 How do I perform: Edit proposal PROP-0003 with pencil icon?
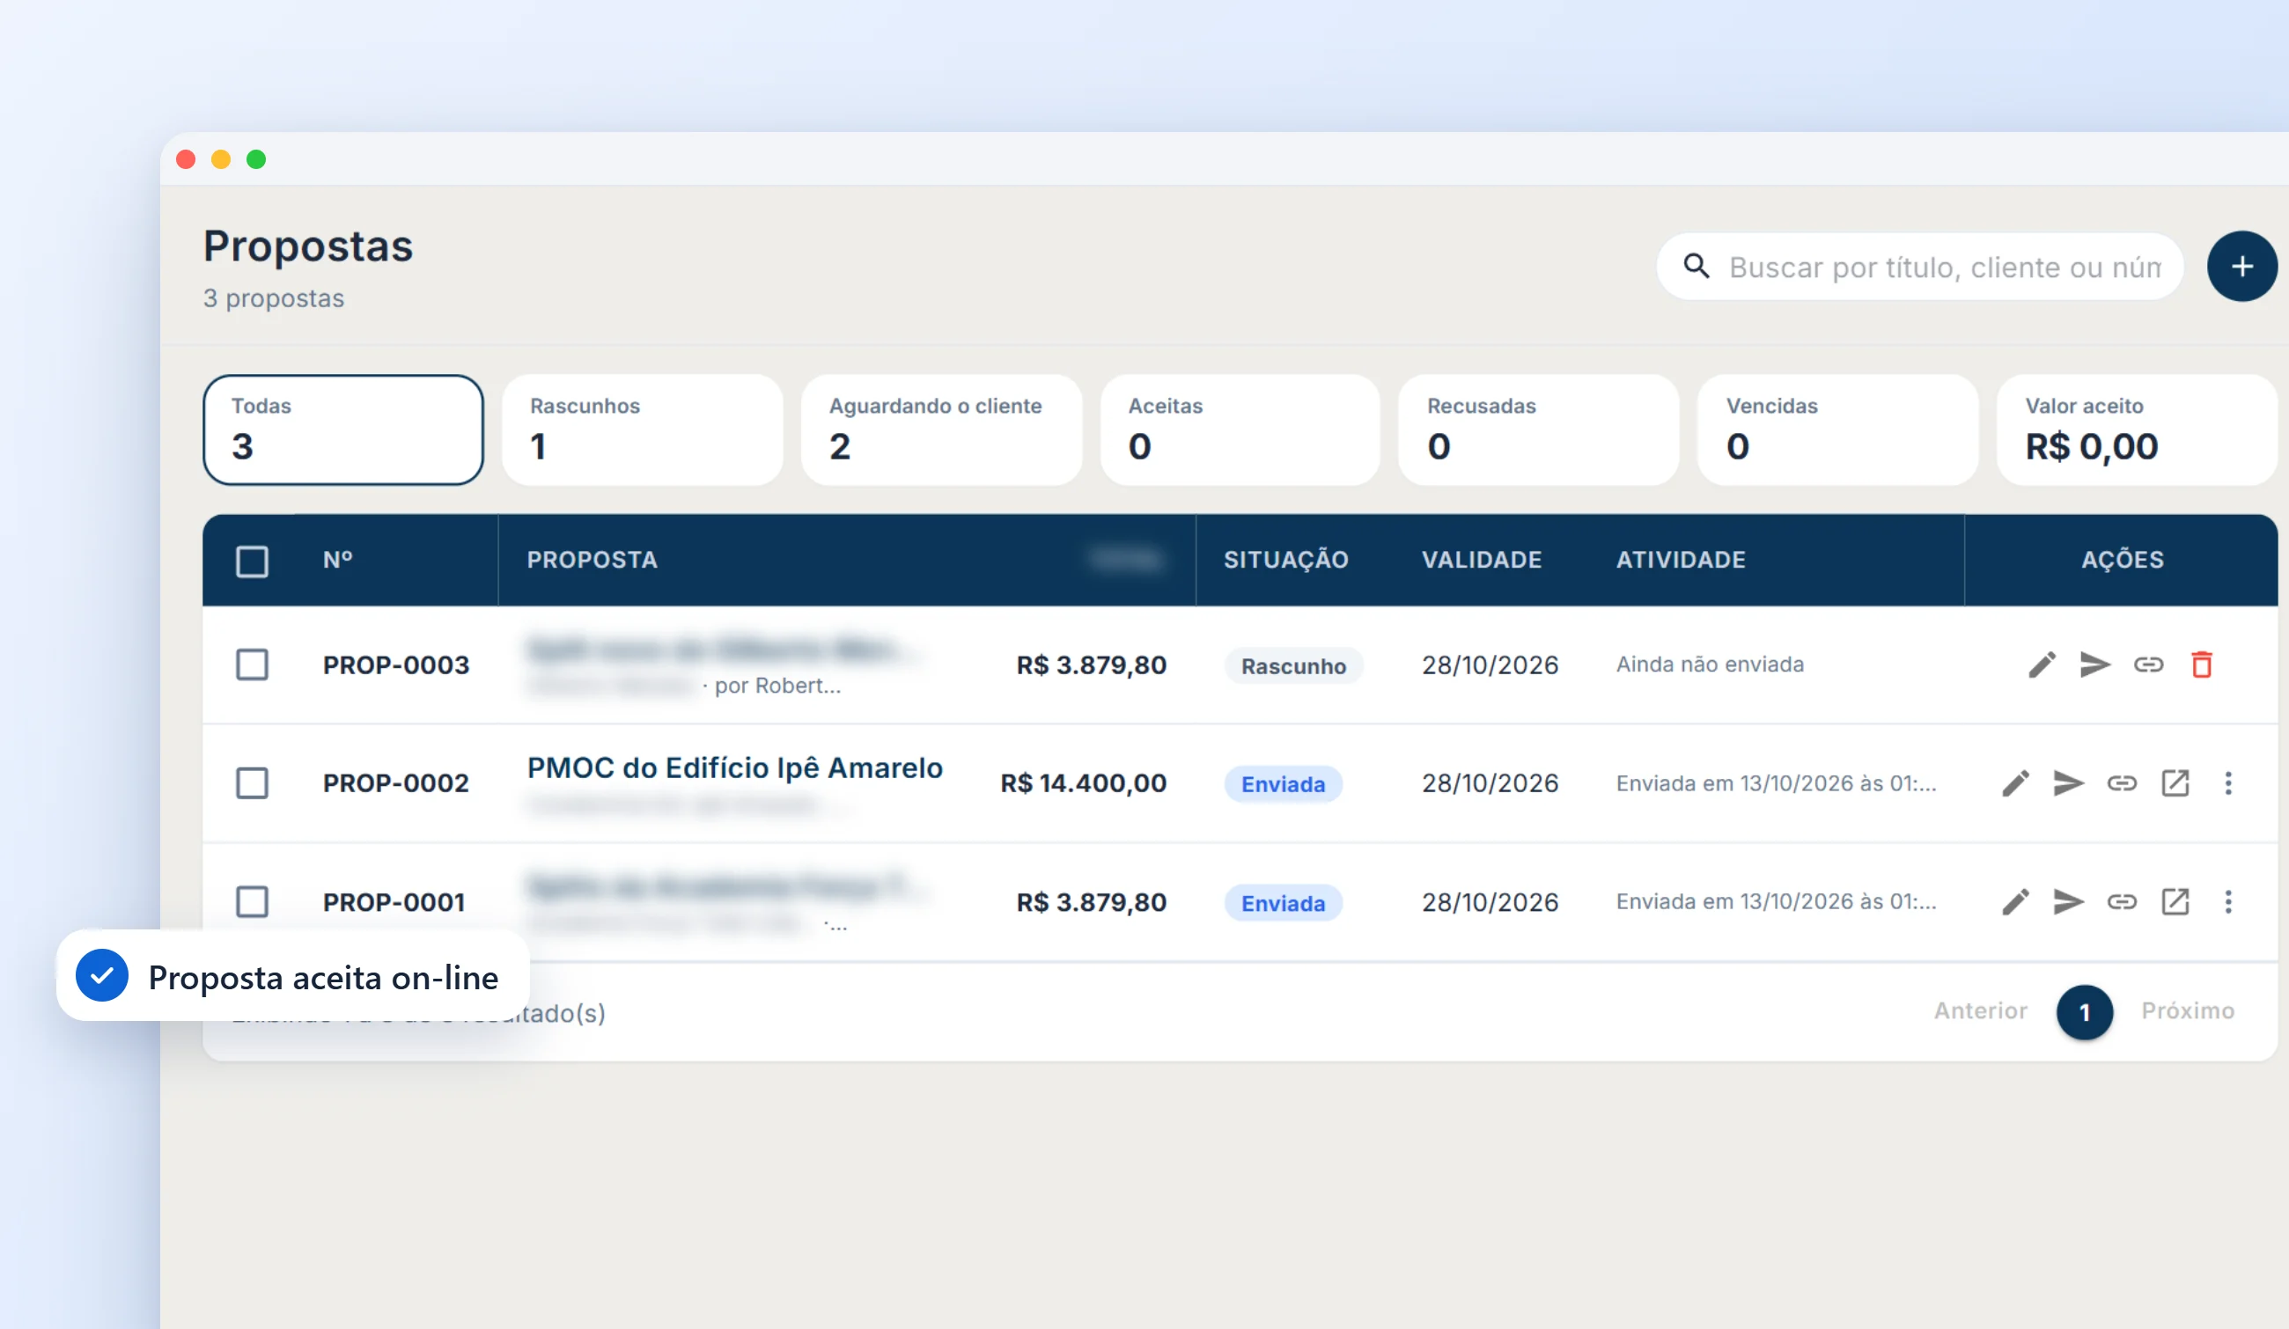pos(2041,664)
